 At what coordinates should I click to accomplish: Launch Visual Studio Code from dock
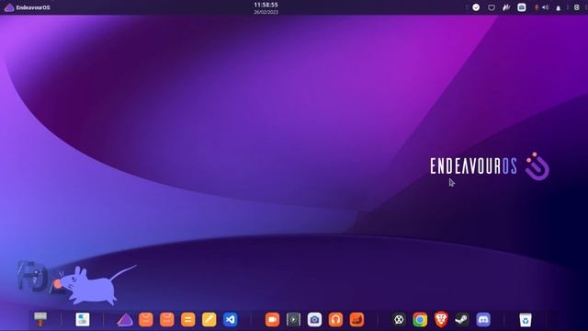pos(231,320)
